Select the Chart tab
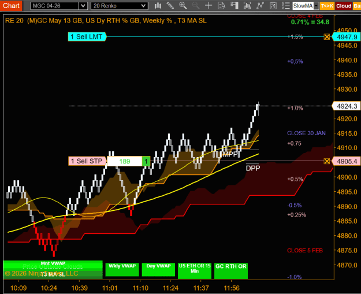The height and width of the screenshot is (294, 361). coord(11,6)
